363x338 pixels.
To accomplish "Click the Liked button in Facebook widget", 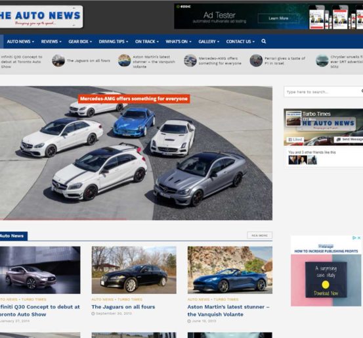I will click(x=295, y=139).
